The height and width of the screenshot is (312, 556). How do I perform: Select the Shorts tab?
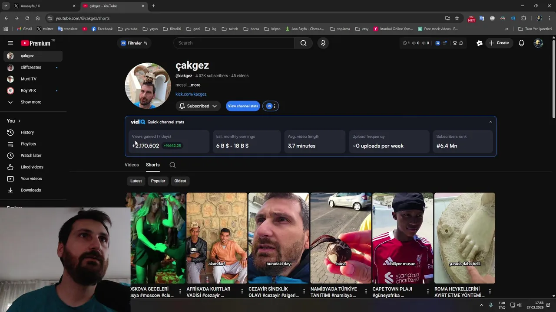coord(153,165)
